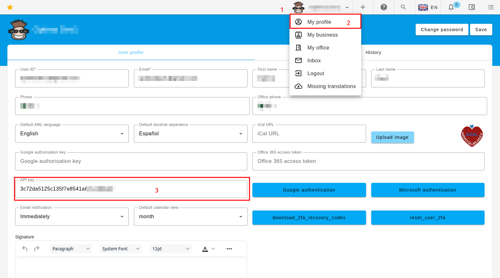This screenshot has height=278, width=500.
Task: Open more options ellipsis in signature toolbar
Action: (229, 249)
